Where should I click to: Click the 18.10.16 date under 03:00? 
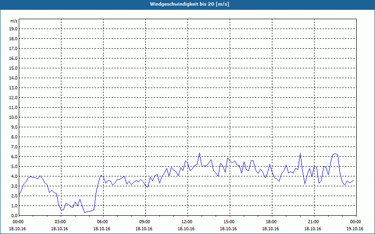(x=60, y=228)
